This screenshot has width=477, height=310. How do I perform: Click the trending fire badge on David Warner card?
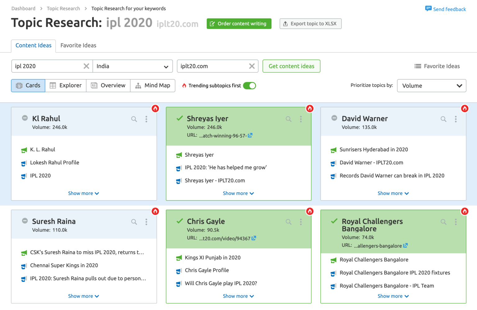464,108
